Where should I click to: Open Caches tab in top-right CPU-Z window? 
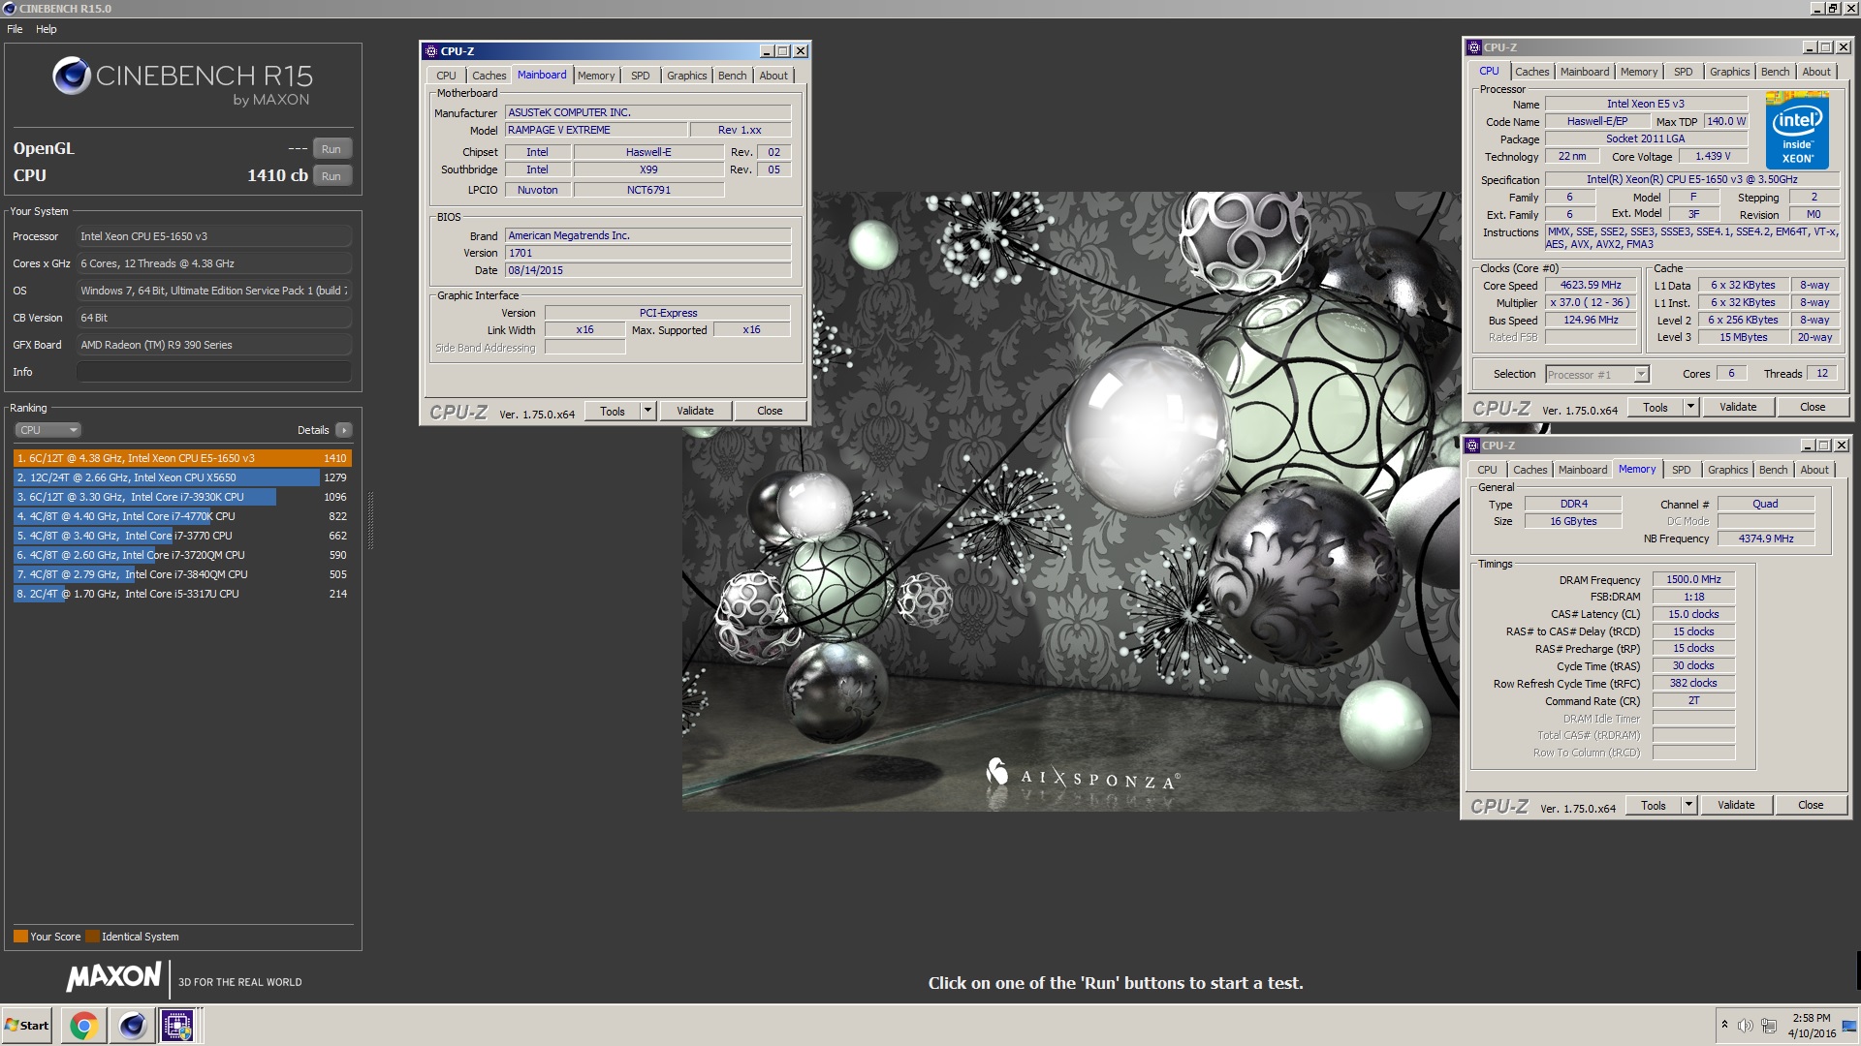(x=1532, y=72)
